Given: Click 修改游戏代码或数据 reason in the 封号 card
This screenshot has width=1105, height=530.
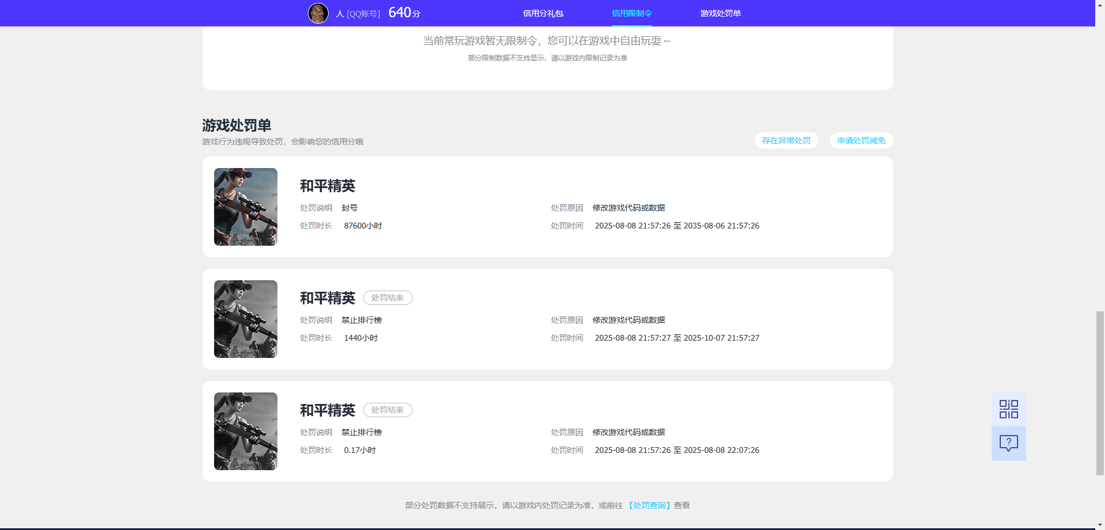Looking at the screenshot, I should [628, 208].
